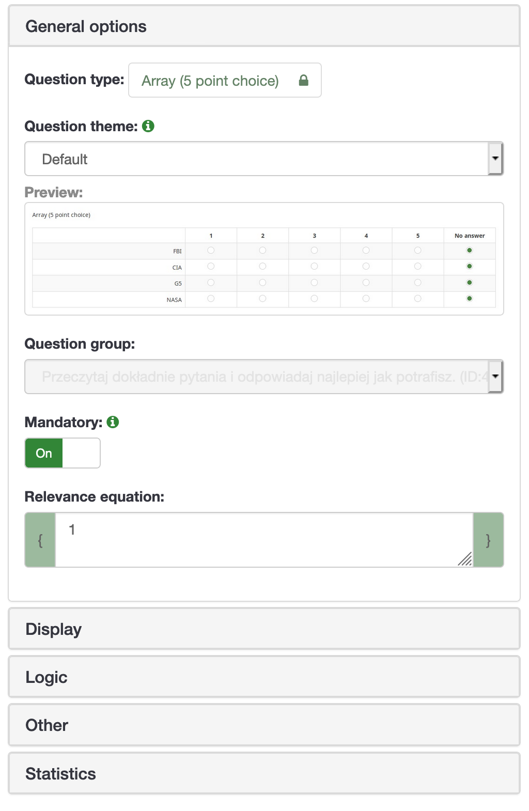Image resolution: width=529 pixels, height=811 pixels.
Task: Collapse the General options panel header
Action: pos(264,26)
